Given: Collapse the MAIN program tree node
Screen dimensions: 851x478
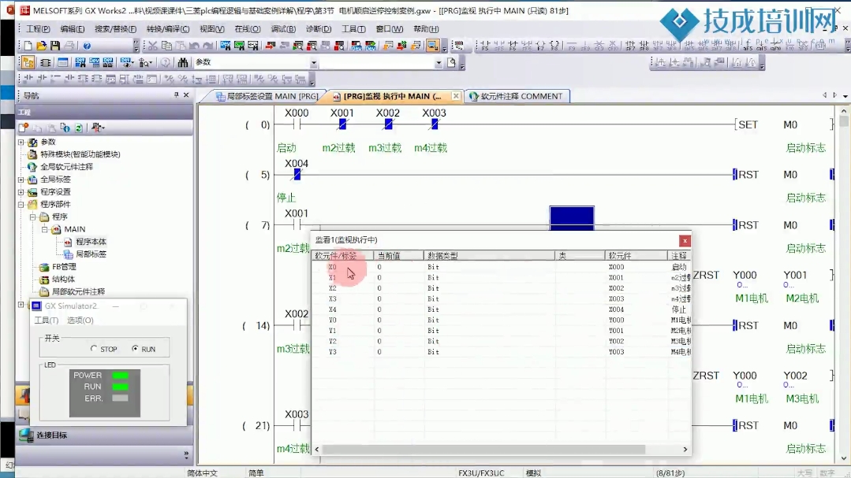Looking at the screenshot, I should [44, 229].
